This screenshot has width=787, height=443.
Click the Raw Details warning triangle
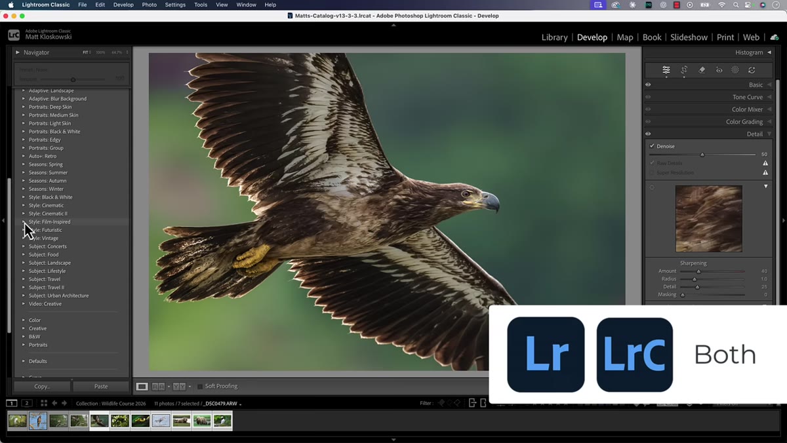pyautogui.click(x=765, y=163)
